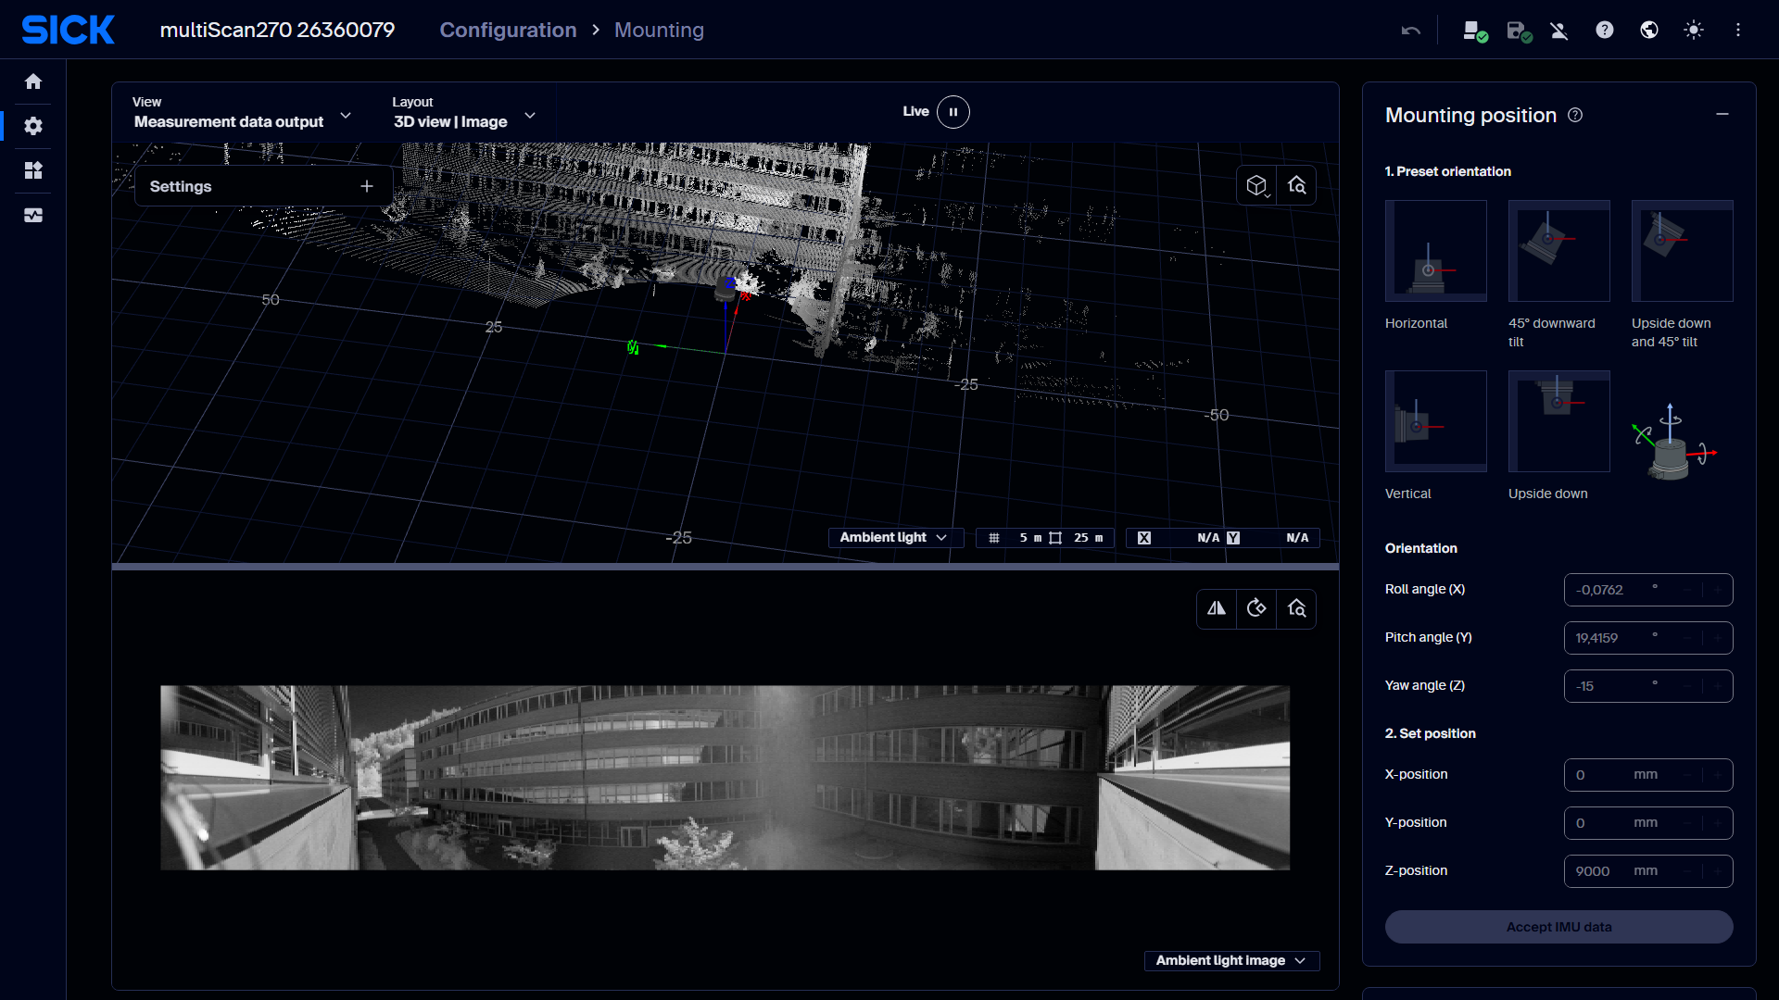Increment the Y-position value

point(1719,823)
